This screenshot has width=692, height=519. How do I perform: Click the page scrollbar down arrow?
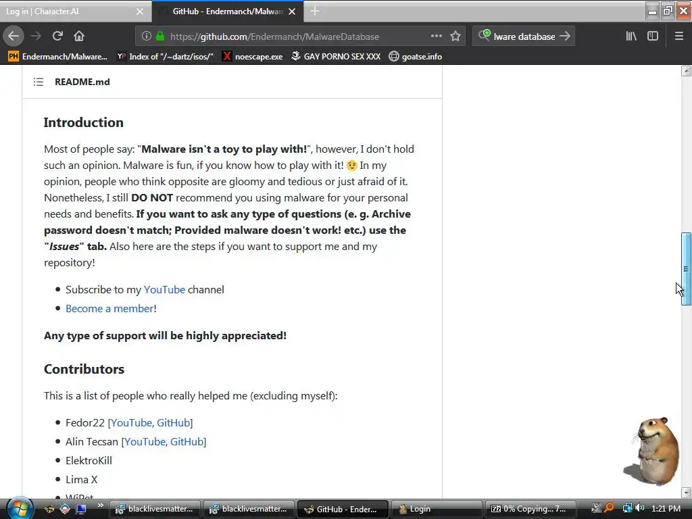686,493
